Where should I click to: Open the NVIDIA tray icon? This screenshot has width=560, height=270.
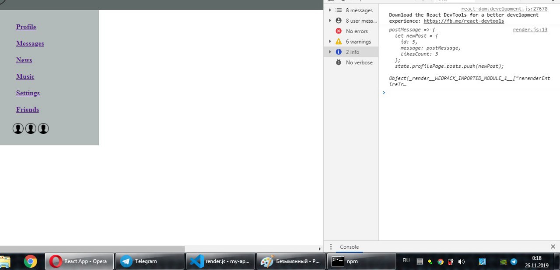point(504,262)
